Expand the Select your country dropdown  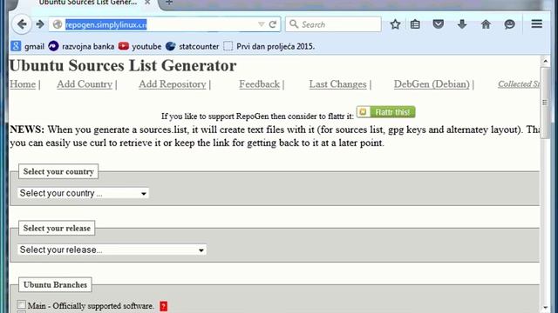[x=84, y=193]
